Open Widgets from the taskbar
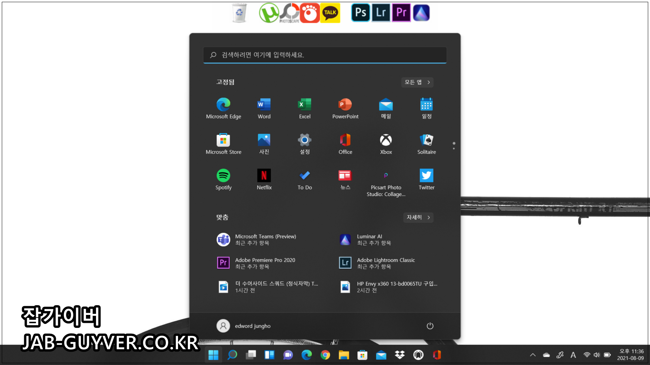Image resolution: width=650 pixels, height=365 pixels. tap(269, 355)
